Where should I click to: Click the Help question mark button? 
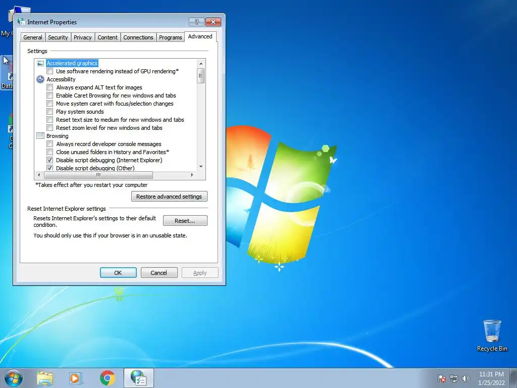[x=196, y=22]
